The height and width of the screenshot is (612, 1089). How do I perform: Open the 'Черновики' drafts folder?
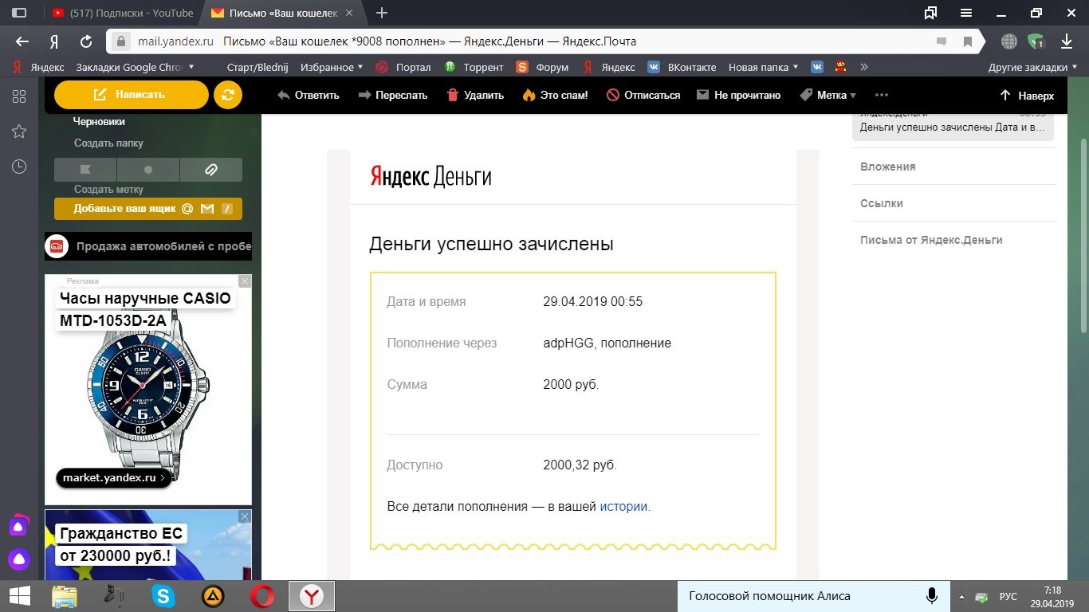100,121
